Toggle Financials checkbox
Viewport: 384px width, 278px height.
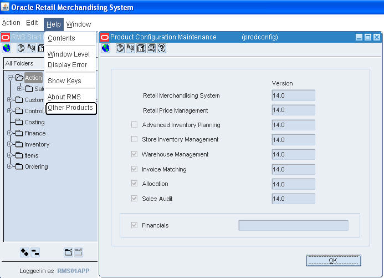tap(134, 225)
